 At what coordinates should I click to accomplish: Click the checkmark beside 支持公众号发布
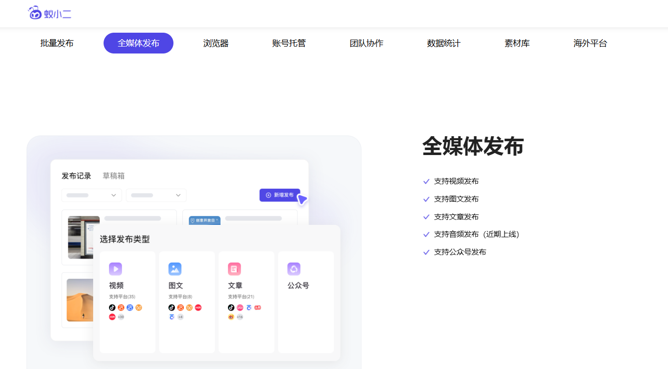pos(426,252)
